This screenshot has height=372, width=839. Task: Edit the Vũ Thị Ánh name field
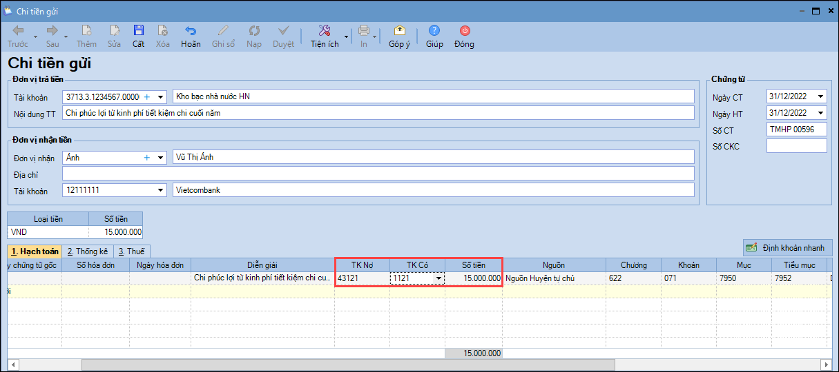click(x=433, y=157)
